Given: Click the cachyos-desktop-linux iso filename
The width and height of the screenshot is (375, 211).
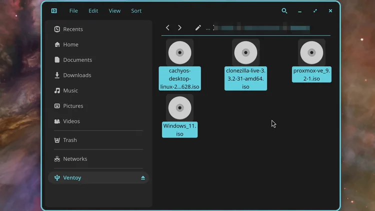Looking at the screenshot, I should [179, 78].
